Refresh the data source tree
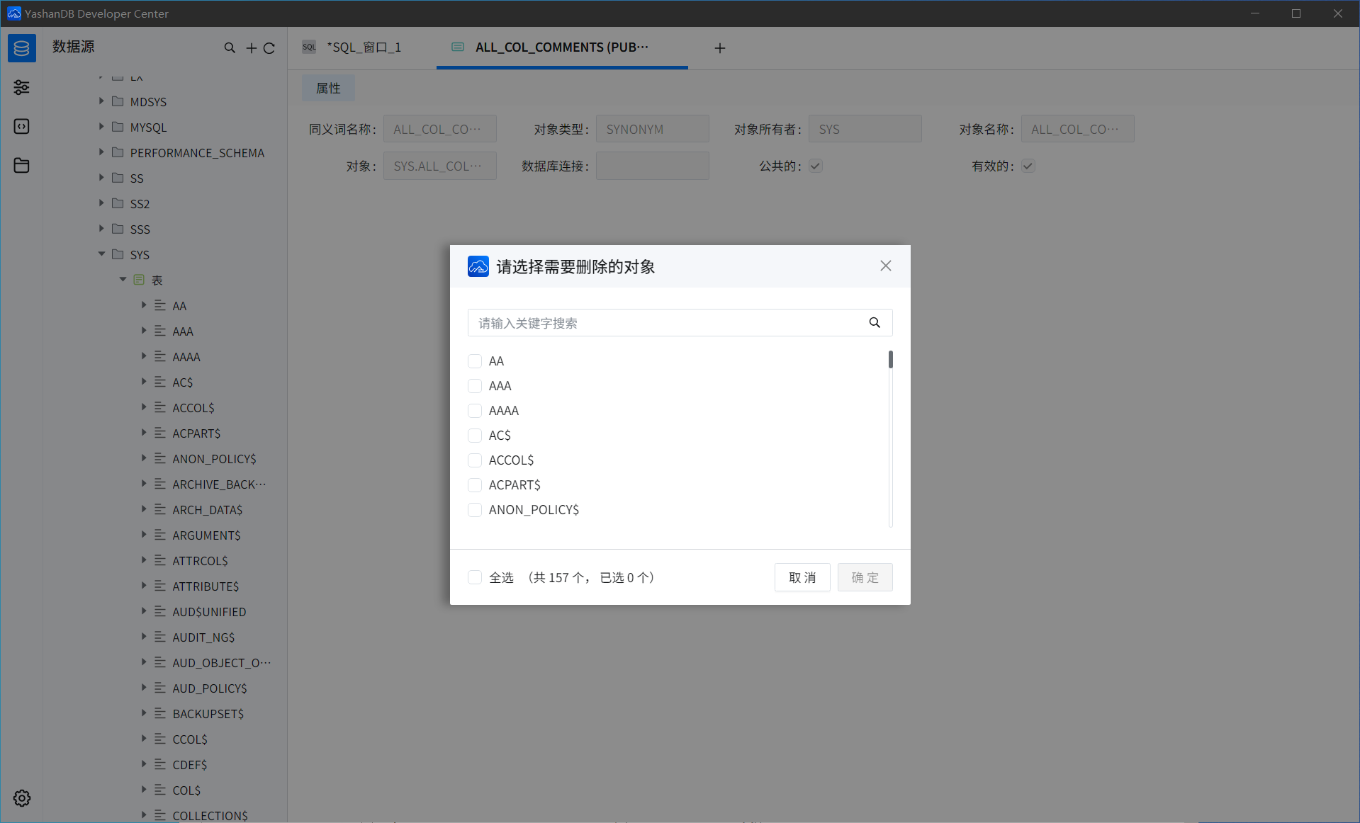1360x823 pixels. (269, 48)
